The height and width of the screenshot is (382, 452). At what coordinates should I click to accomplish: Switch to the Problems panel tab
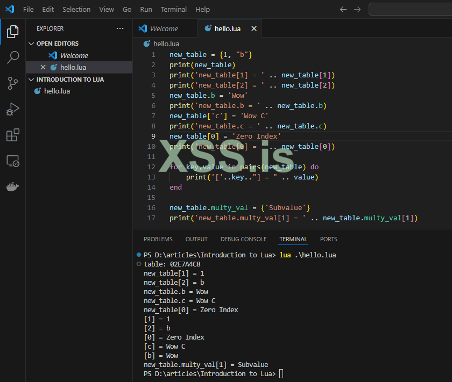158,239
